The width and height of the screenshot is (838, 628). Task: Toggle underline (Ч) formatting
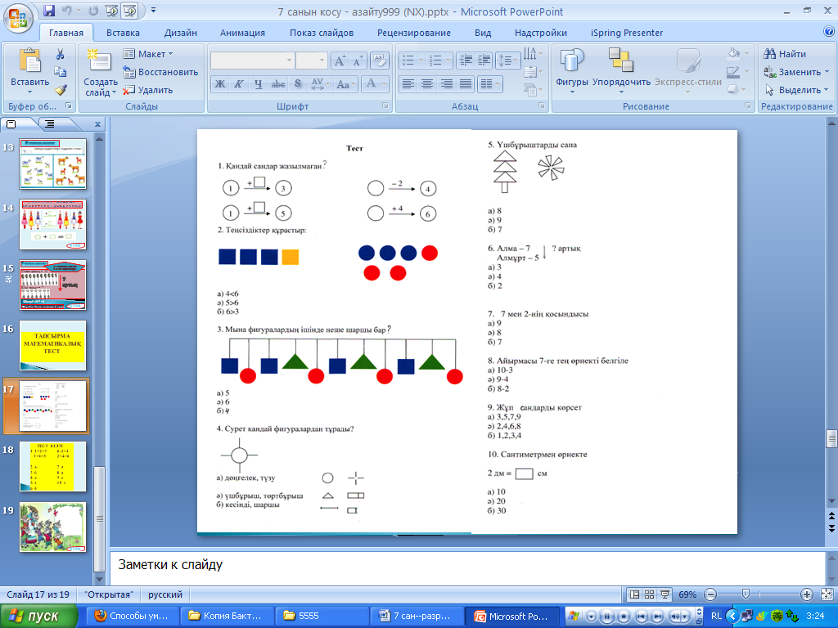(258, 84)
